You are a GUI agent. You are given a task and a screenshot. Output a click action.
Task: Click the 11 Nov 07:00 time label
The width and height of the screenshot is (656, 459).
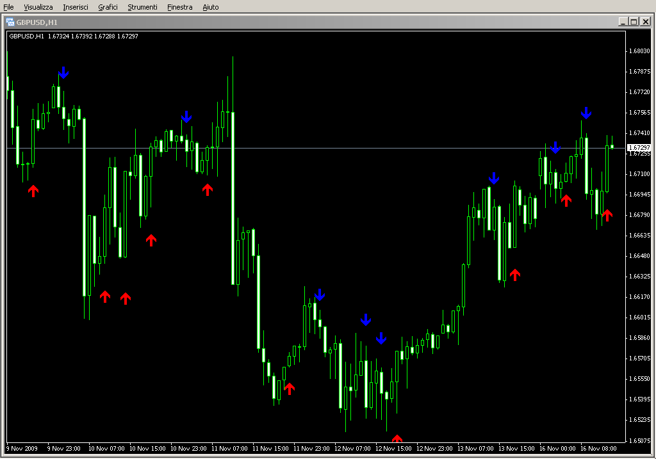pyautogui.click(x=229, y=449)
